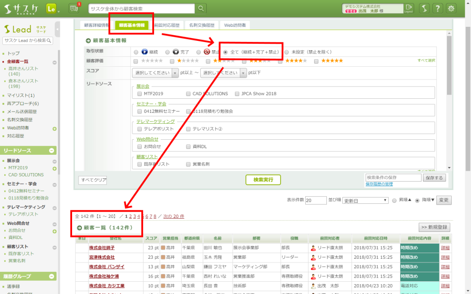Open the 並び順 sort dropdown 更新日
The height and width of the screenshot is (294, 471).
pos(365,200)
